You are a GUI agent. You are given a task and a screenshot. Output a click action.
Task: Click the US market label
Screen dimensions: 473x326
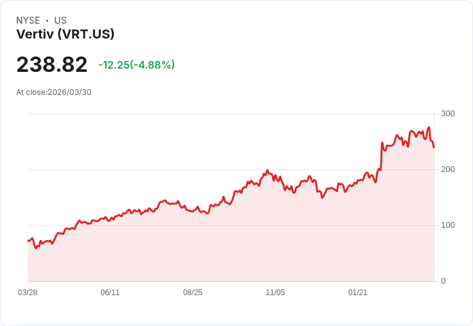point(60,21)
